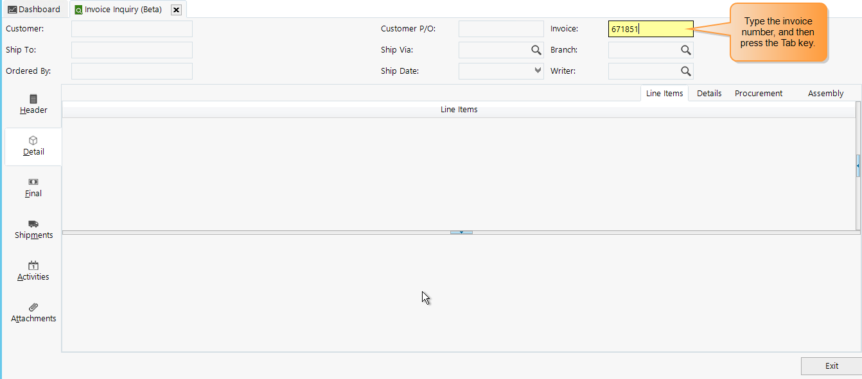Click the Header label in sidebar

33,110
